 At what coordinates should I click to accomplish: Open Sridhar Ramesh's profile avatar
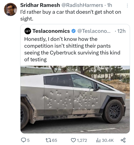click(x=10, y=9)
